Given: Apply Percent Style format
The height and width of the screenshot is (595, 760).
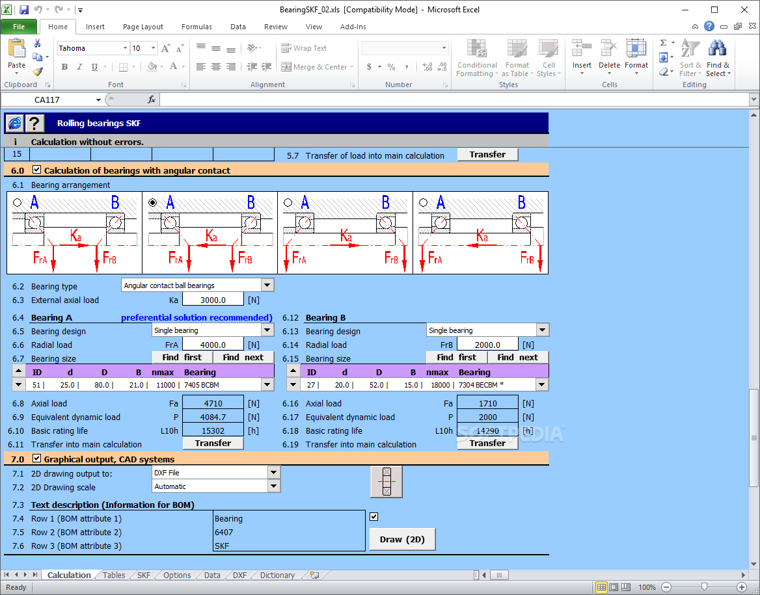Looking at the screenshot, I should coord(391,67).
